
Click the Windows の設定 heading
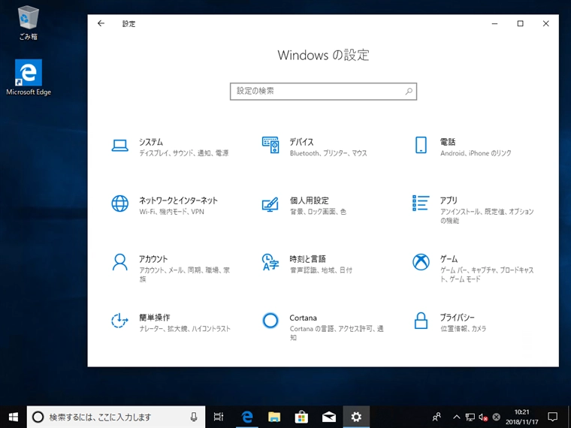323,55
